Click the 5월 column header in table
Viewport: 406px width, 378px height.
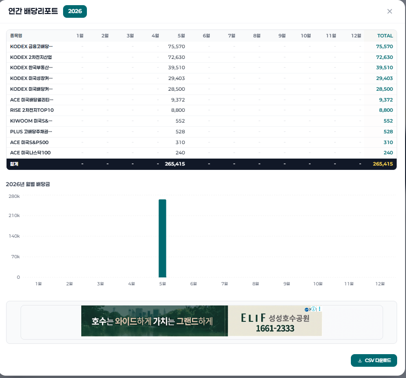pyautogui.click(x=181, y=36)
